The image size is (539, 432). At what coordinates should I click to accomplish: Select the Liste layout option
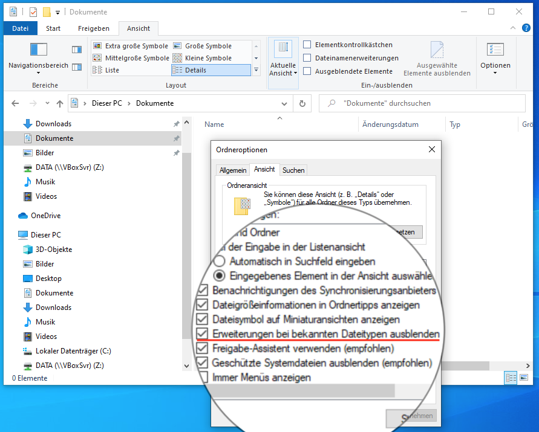112,70
